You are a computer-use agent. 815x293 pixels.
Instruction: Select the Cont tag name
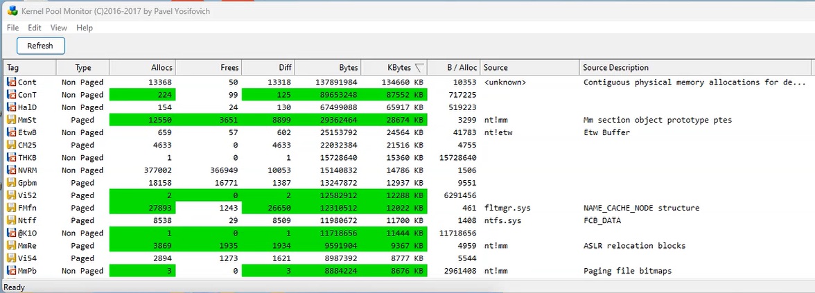(27, 82)
